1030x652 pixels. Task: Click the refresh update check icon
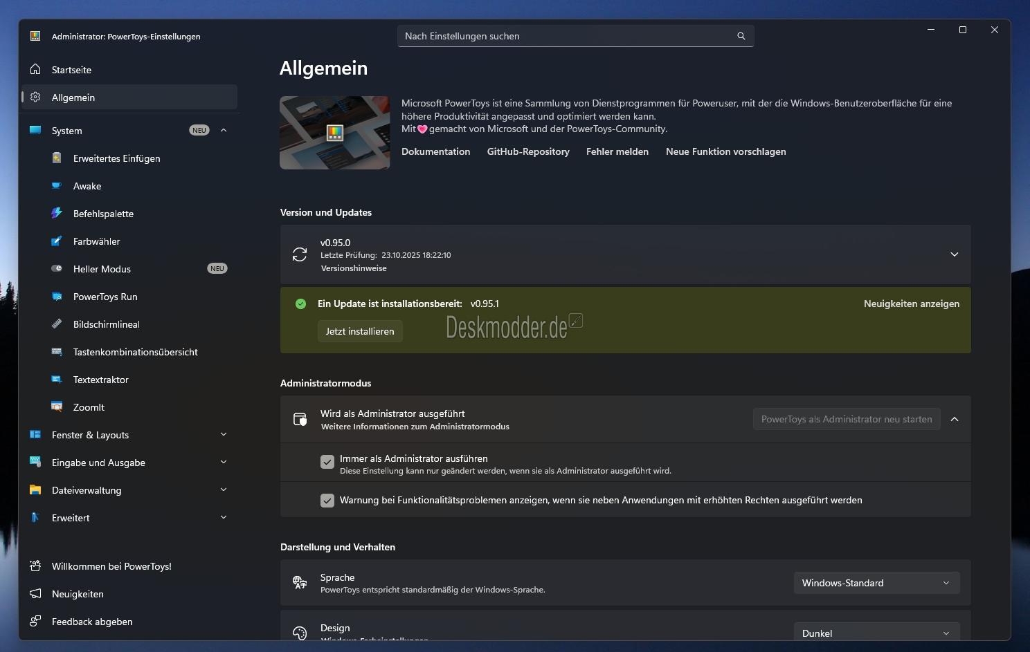point(300,254)
